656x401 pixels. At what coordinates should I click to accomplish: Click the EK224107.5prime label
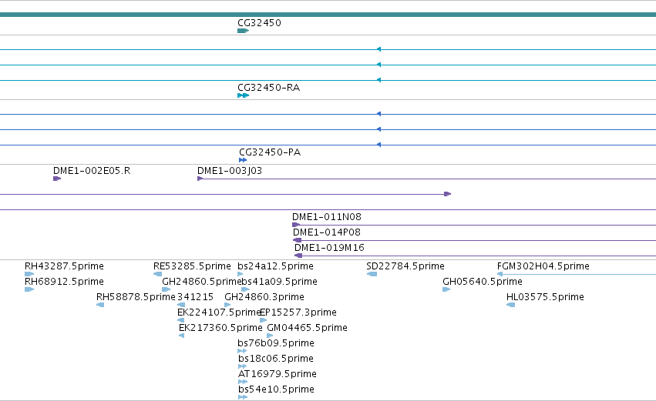(x=219, y=312)
